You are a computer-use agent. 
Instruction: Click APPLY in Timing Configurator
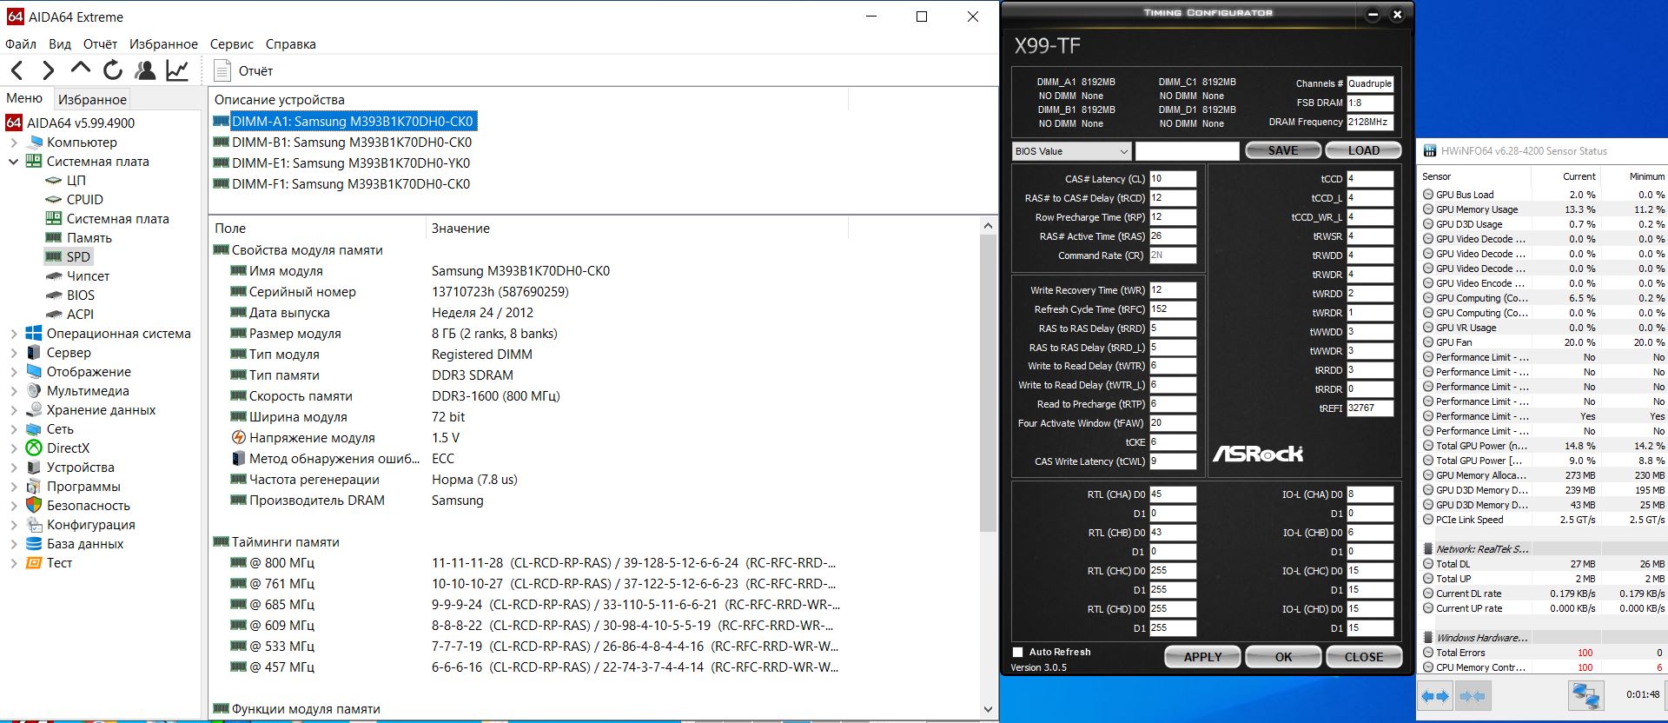point(1202,657)
